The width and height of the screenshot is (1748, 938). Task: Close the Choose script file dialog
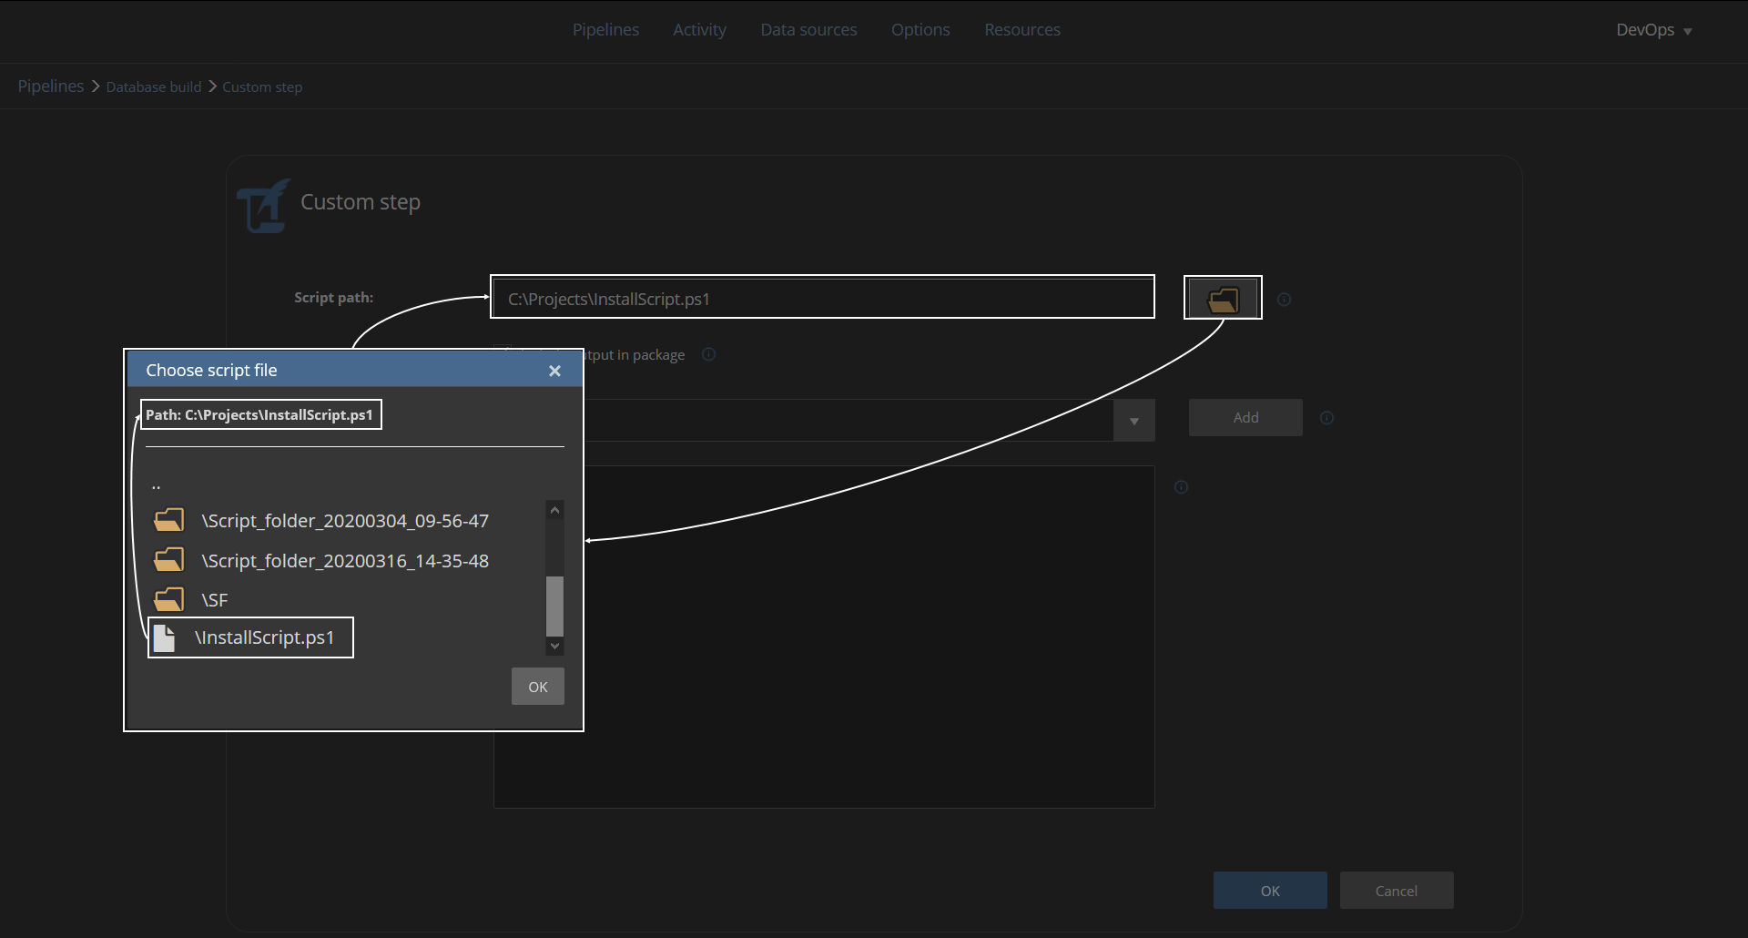coord(554,371)
